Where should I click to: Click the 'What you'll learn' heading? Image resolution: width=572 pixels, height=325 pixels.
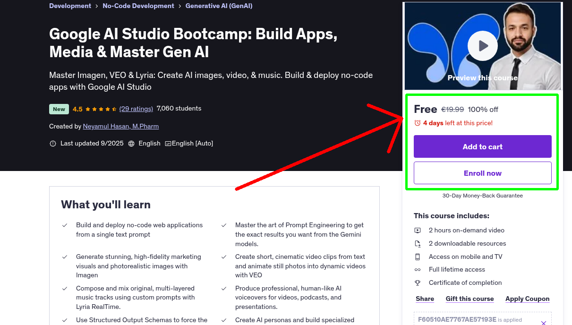point(106,205)
